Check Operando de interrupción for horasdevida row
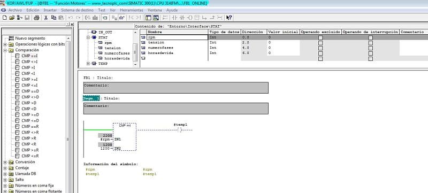The image size is (428, 193). (370, 53)
